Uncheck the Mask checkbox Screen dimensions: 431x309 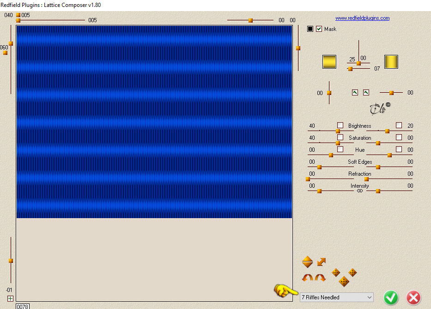pyautogui.click(x=319, y=29)
